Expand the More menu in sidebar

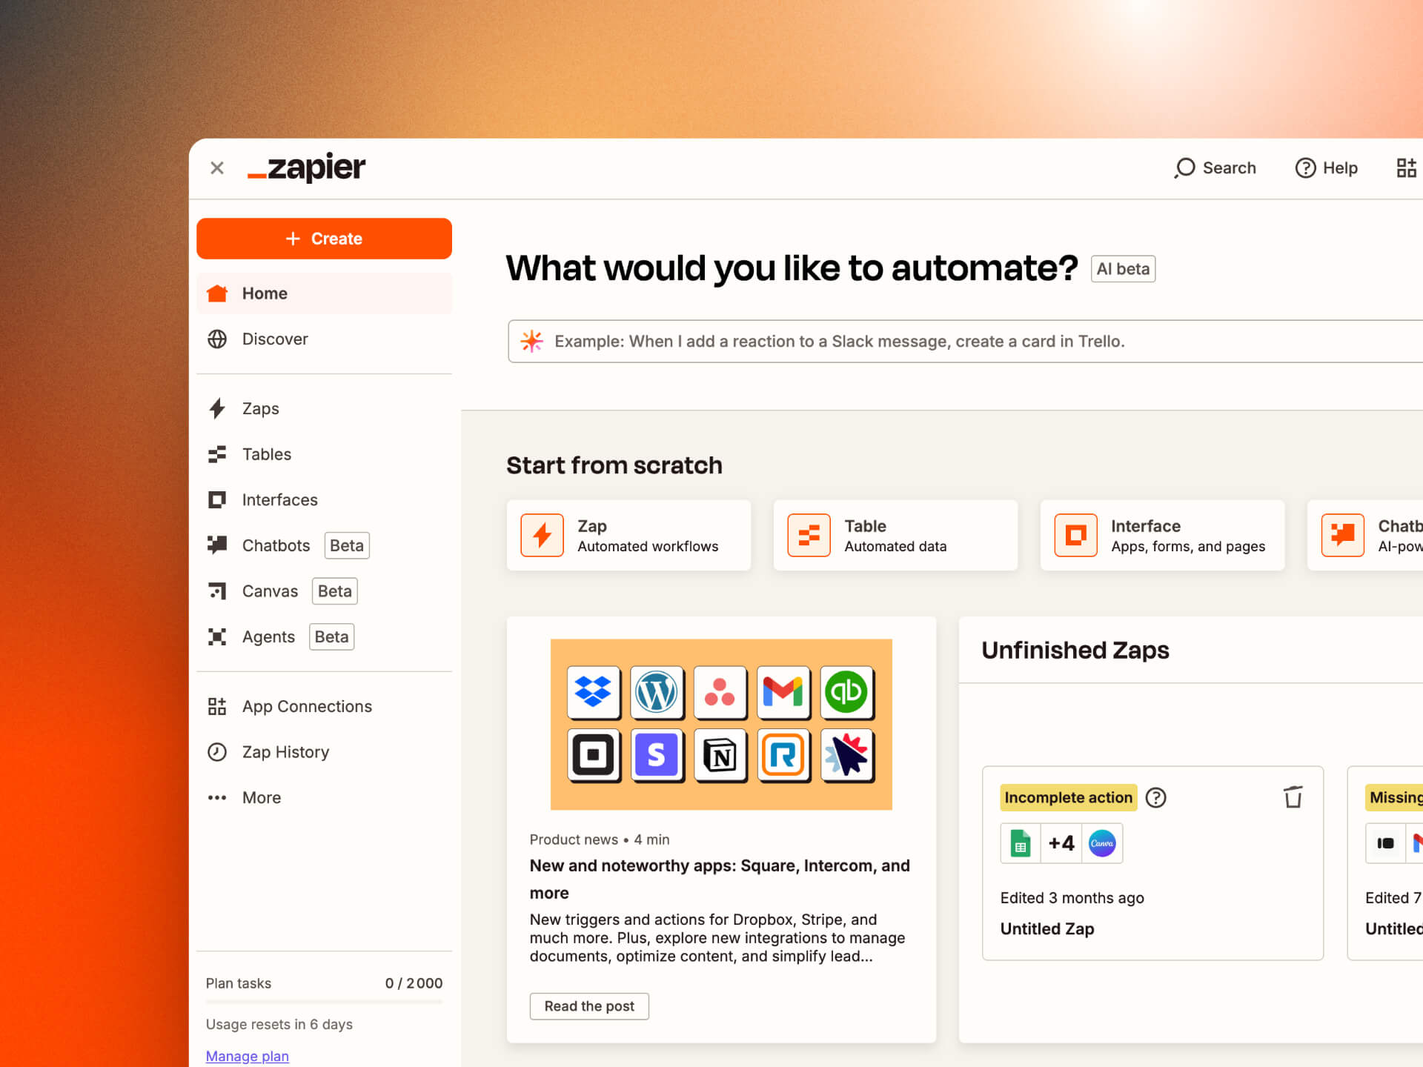[324, 798]
